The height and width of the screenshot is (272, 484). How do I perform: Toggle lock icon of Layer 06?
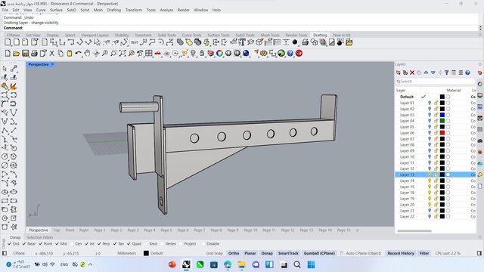pos(436,133)
